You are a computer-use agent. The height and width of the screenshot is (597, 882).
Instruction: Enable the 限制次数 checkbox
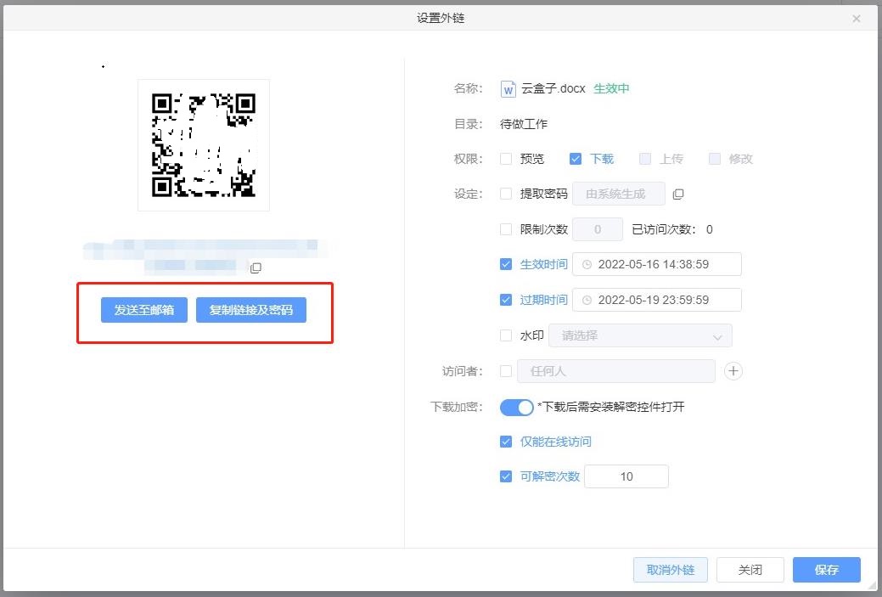[506, 229]
